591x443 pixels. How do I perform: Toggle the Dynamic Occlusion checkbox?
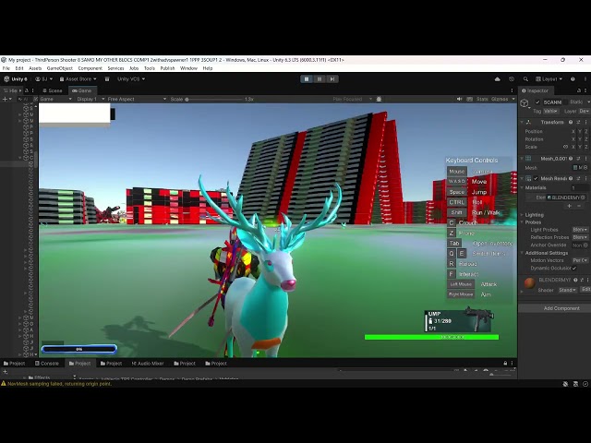(574, 269)
